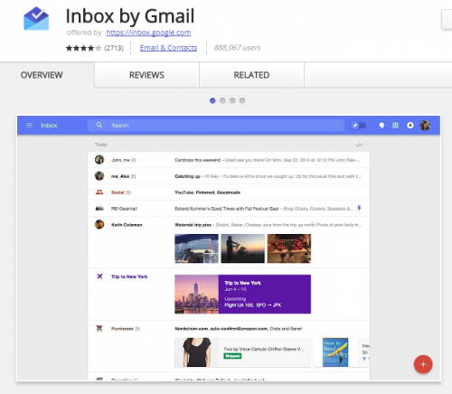Click the Inbox by Gmail app logo
The image size is (452, 394).
pos(36,18)
